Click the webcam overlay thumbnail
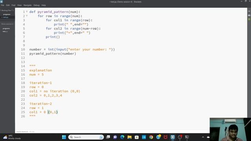The image size is (251, 141). 230,129
